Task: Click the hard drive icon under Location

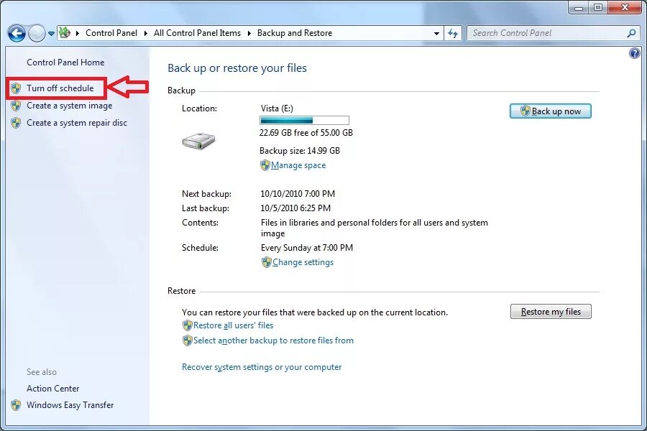Action: (198, 141)
